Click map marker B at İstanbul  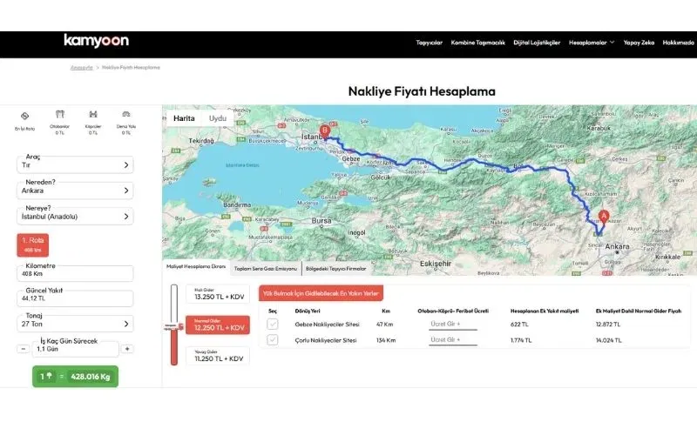pyautogui.click(x=325, y=131)
